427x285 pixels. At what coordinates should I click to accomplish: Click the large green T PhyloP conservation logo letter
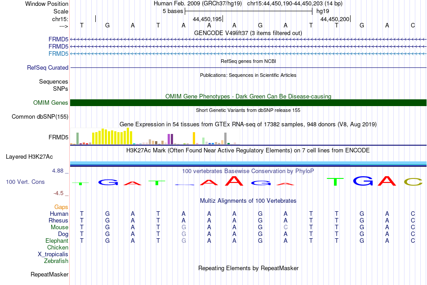(335, 182)
